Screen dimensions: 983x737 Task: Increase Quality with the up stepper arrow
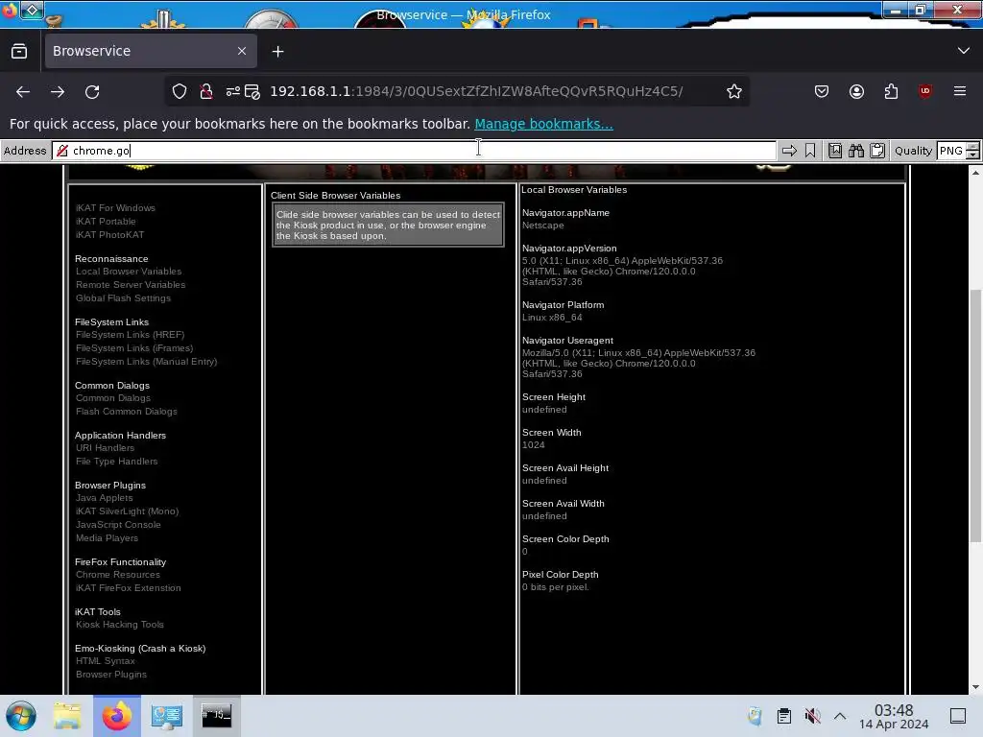click(973, 147)
